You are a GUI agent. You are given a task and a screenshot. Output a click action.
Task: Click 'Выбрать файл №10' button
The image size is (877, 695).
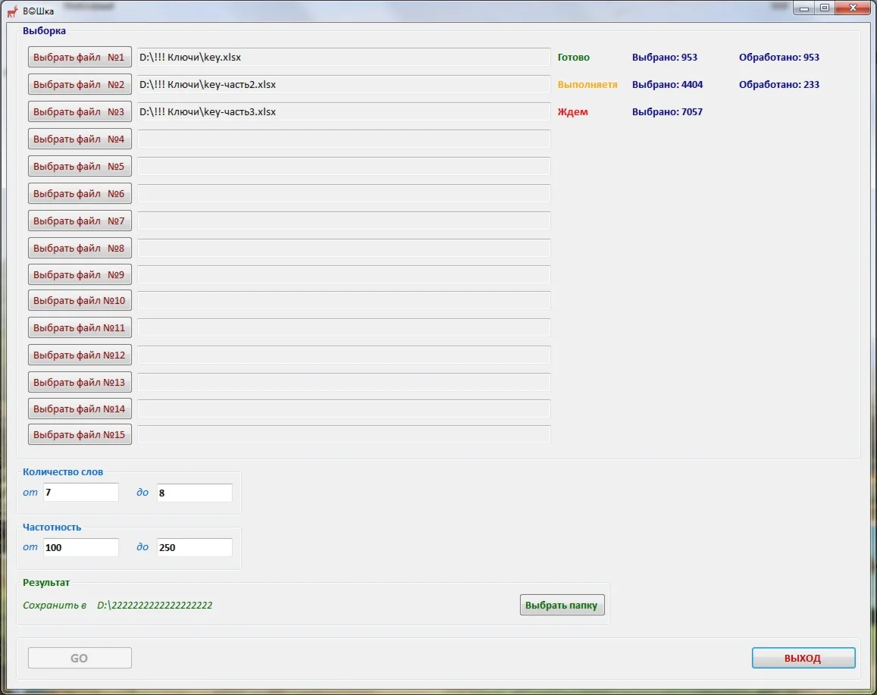(80, 300)
